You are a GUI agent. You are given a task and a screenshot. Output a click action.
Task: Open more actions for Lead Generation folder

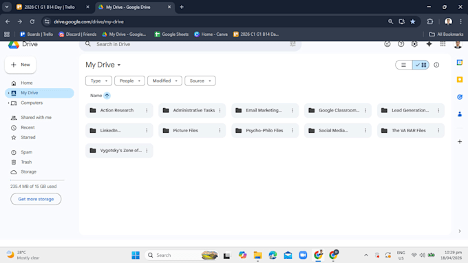[438, 110]
